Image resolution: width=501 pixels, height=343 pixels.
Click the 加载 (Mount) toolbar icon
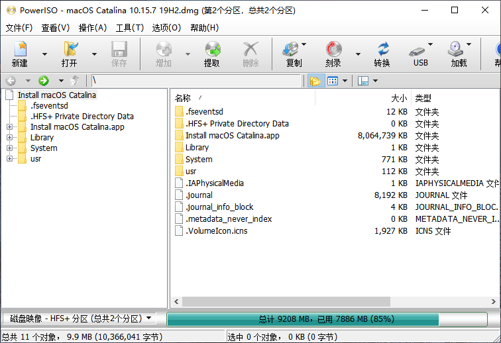(457, 54)
